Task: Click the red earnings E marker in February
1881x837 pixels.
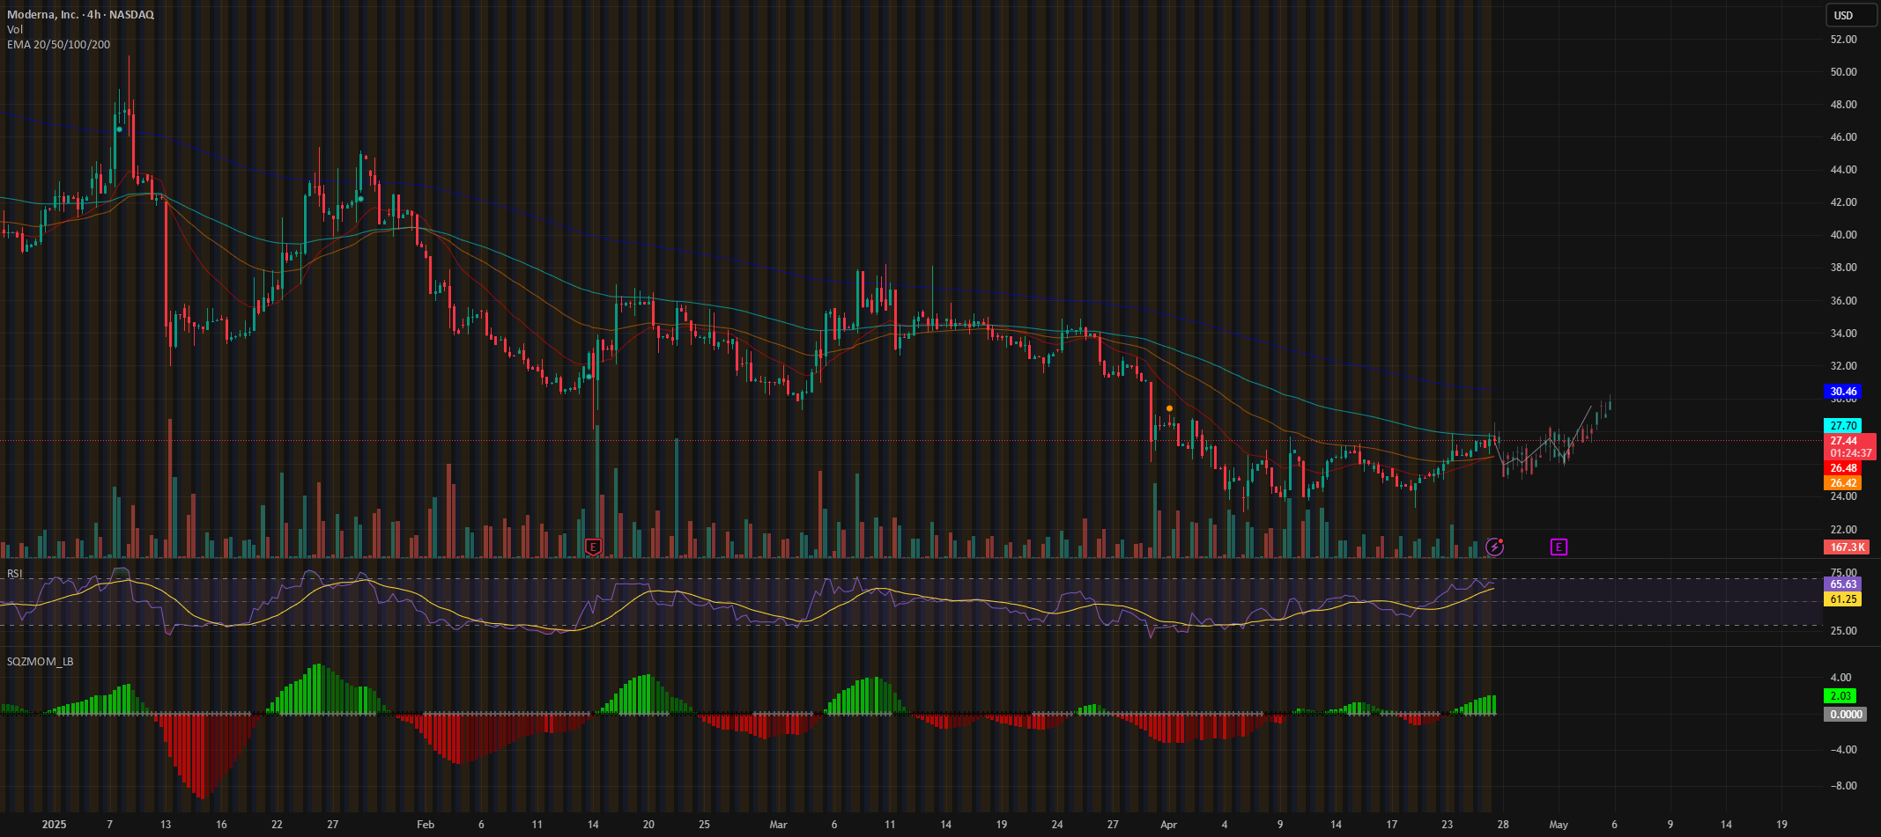Action: 593,547
